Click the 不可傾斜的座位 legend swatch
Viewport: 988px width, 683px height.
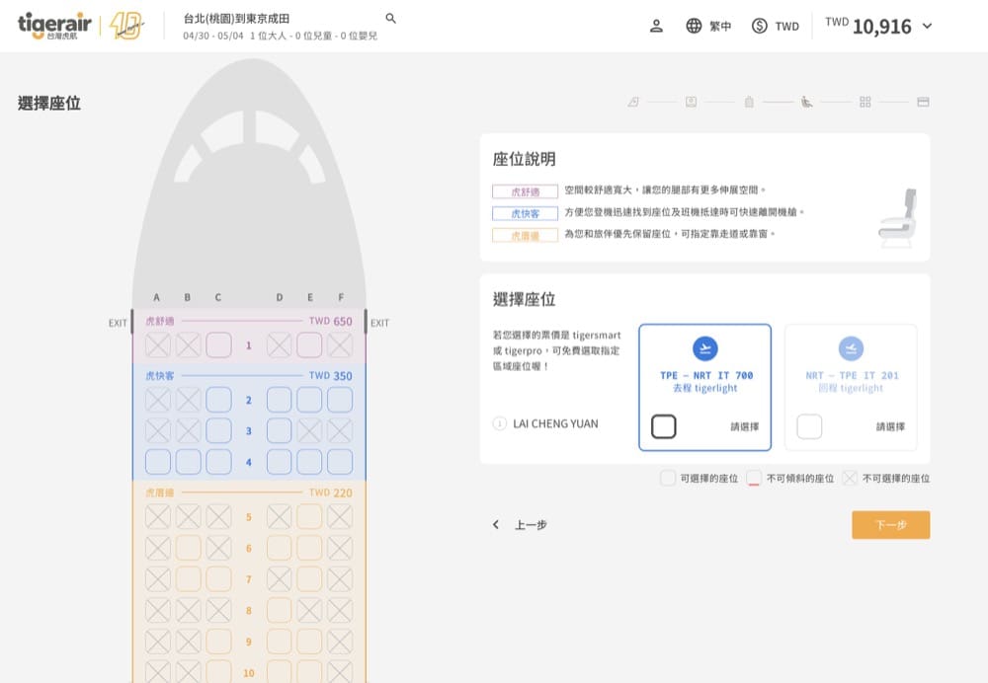coord(754,478)
